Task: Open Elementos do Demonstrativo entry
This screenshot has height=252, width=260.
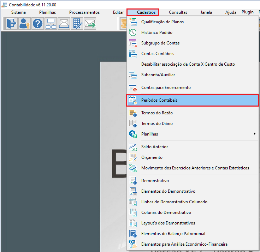Action: [193, 191]
